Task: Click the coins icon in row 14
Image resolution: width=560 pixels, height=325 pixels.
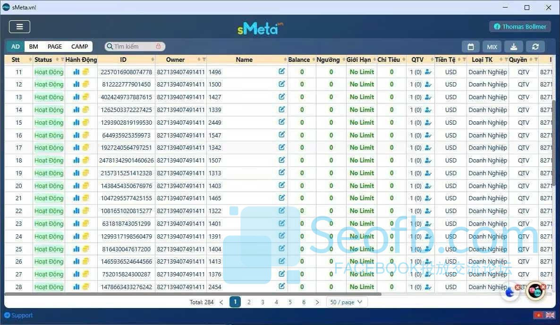Action: pos(85,110)
